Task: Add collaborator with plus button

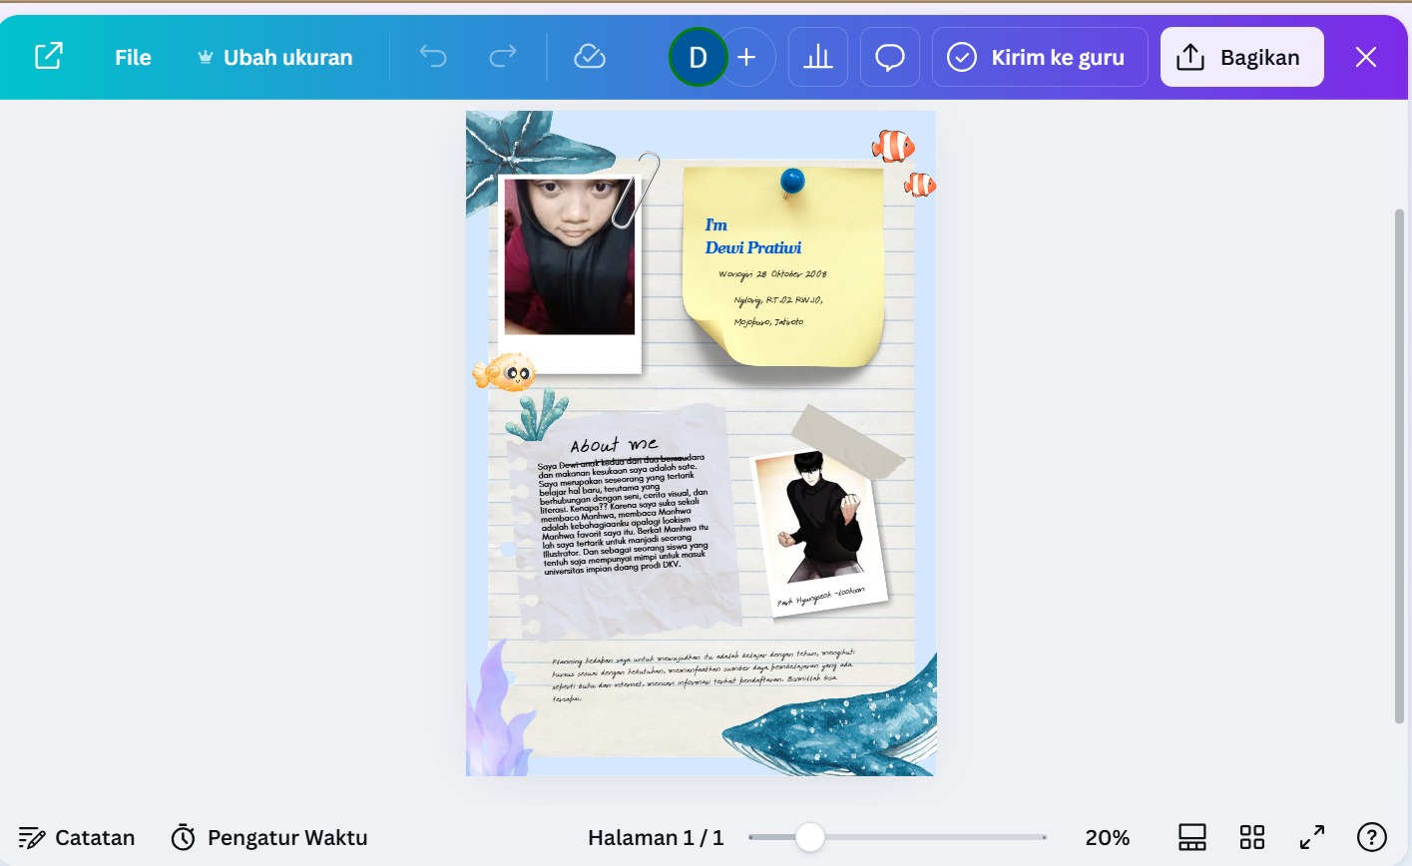Action: pos(747,57)
